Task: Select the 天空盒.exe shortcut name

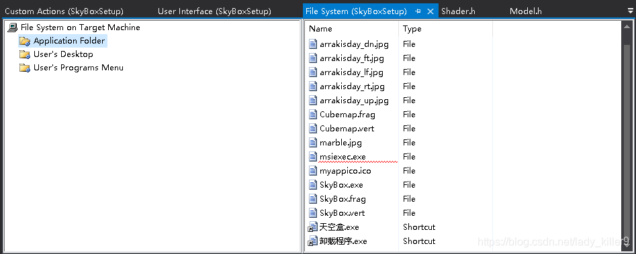Action: tap(339, 227)
